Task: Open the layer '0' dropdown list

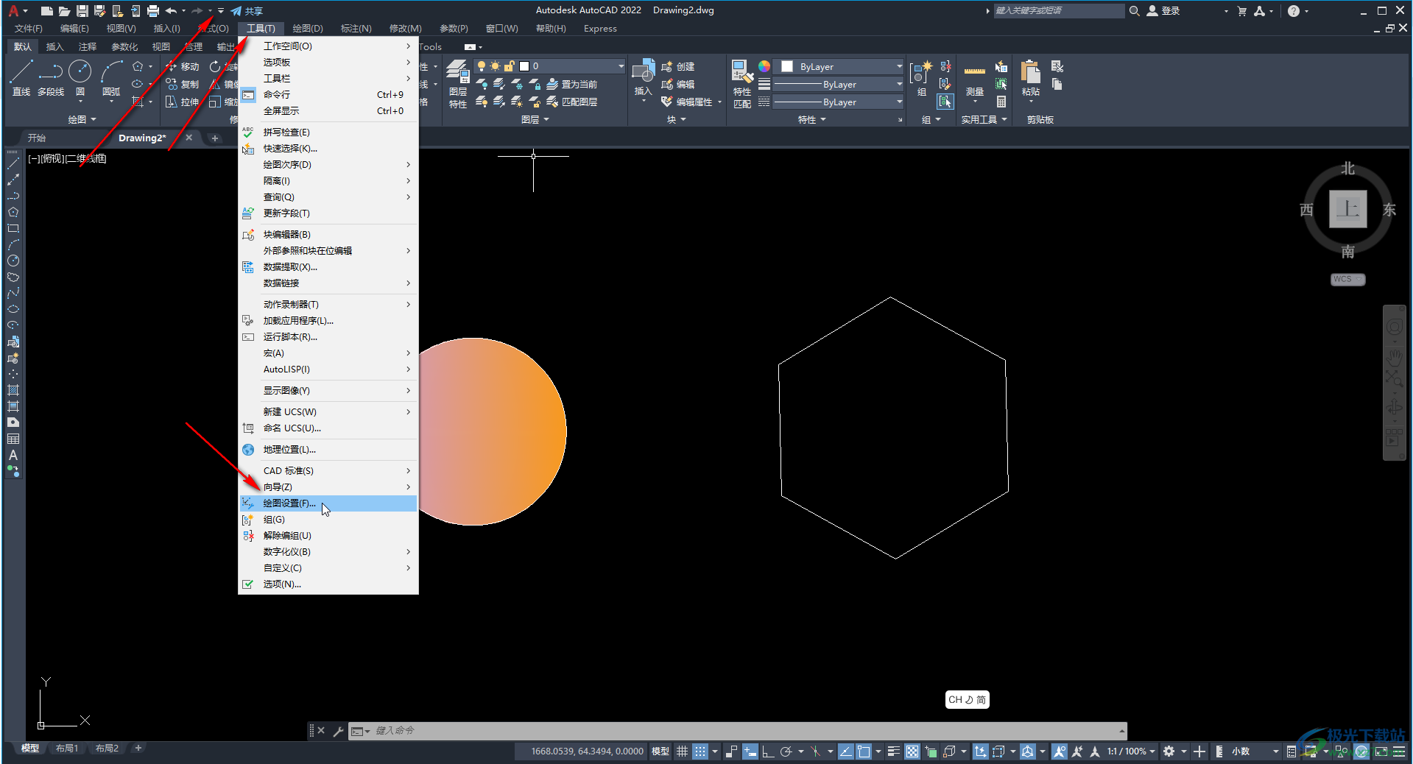Action: click(621, 66)
